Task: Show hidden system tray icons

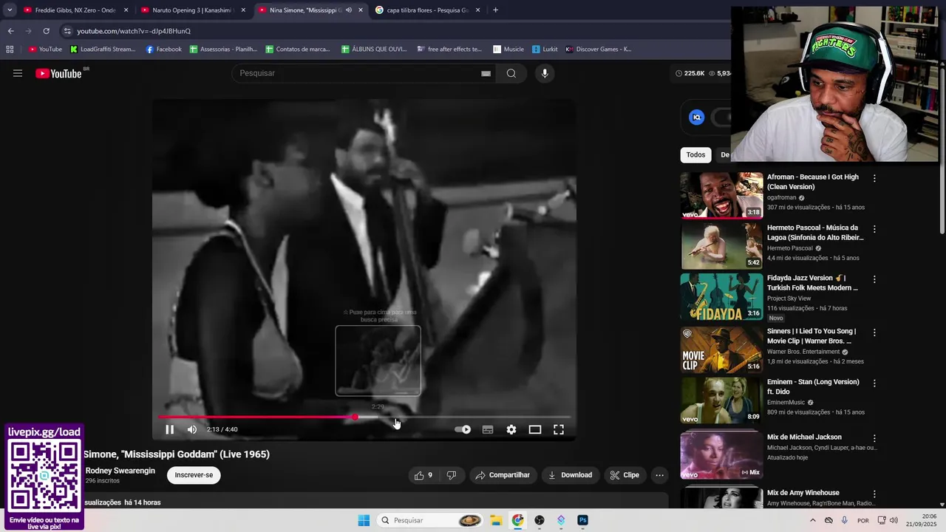Action: click(813, 520)
